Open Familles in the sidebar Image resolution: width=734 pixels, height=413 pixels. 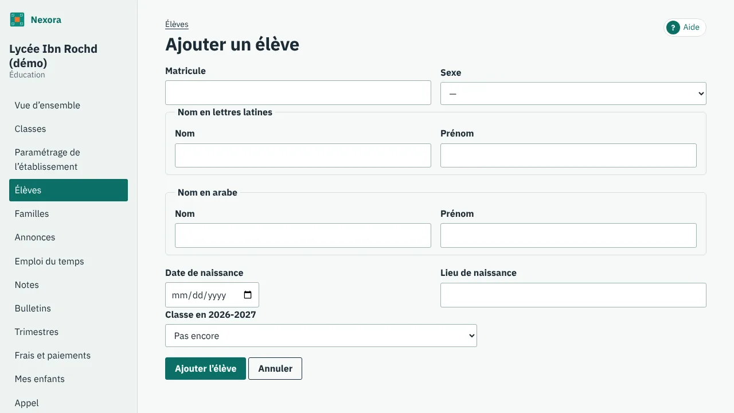(x=68, y=214)
